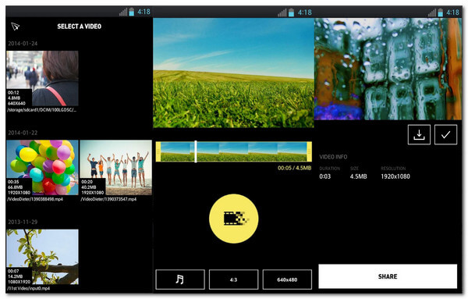The image size is (468, 299).
Task: Tap the download save icon
Action: point(419,135)
